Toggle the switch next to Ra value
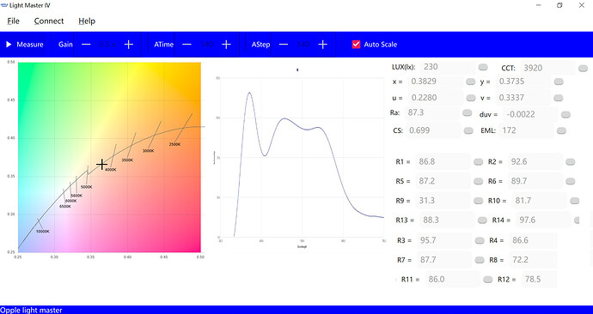 467,113
